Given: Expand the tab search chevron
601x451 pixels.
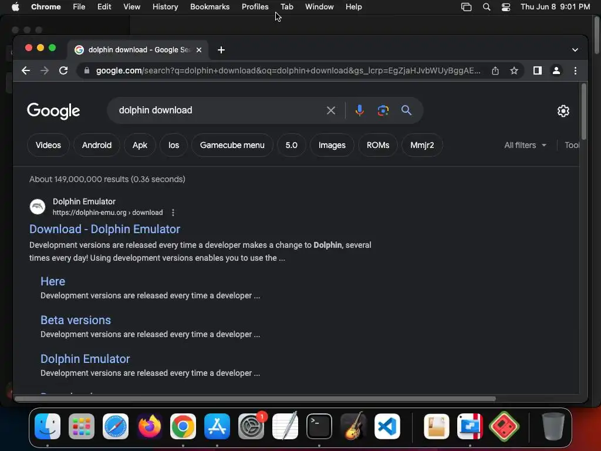Looking at the screenshot, I should click(x=575, y=50).
